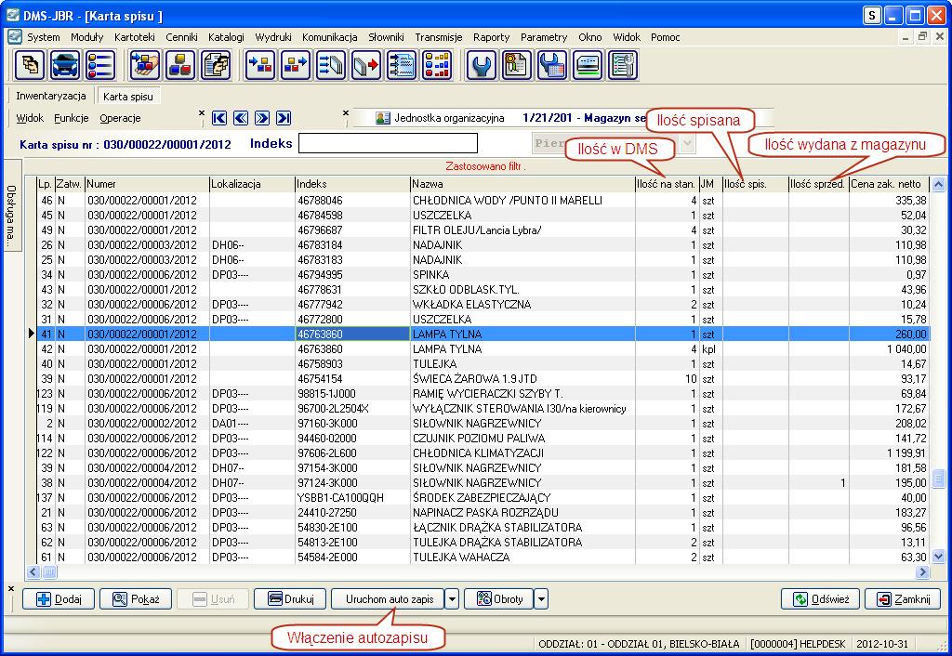
Task: Jump to first record navigation arrow
Action: pos(219,118)
